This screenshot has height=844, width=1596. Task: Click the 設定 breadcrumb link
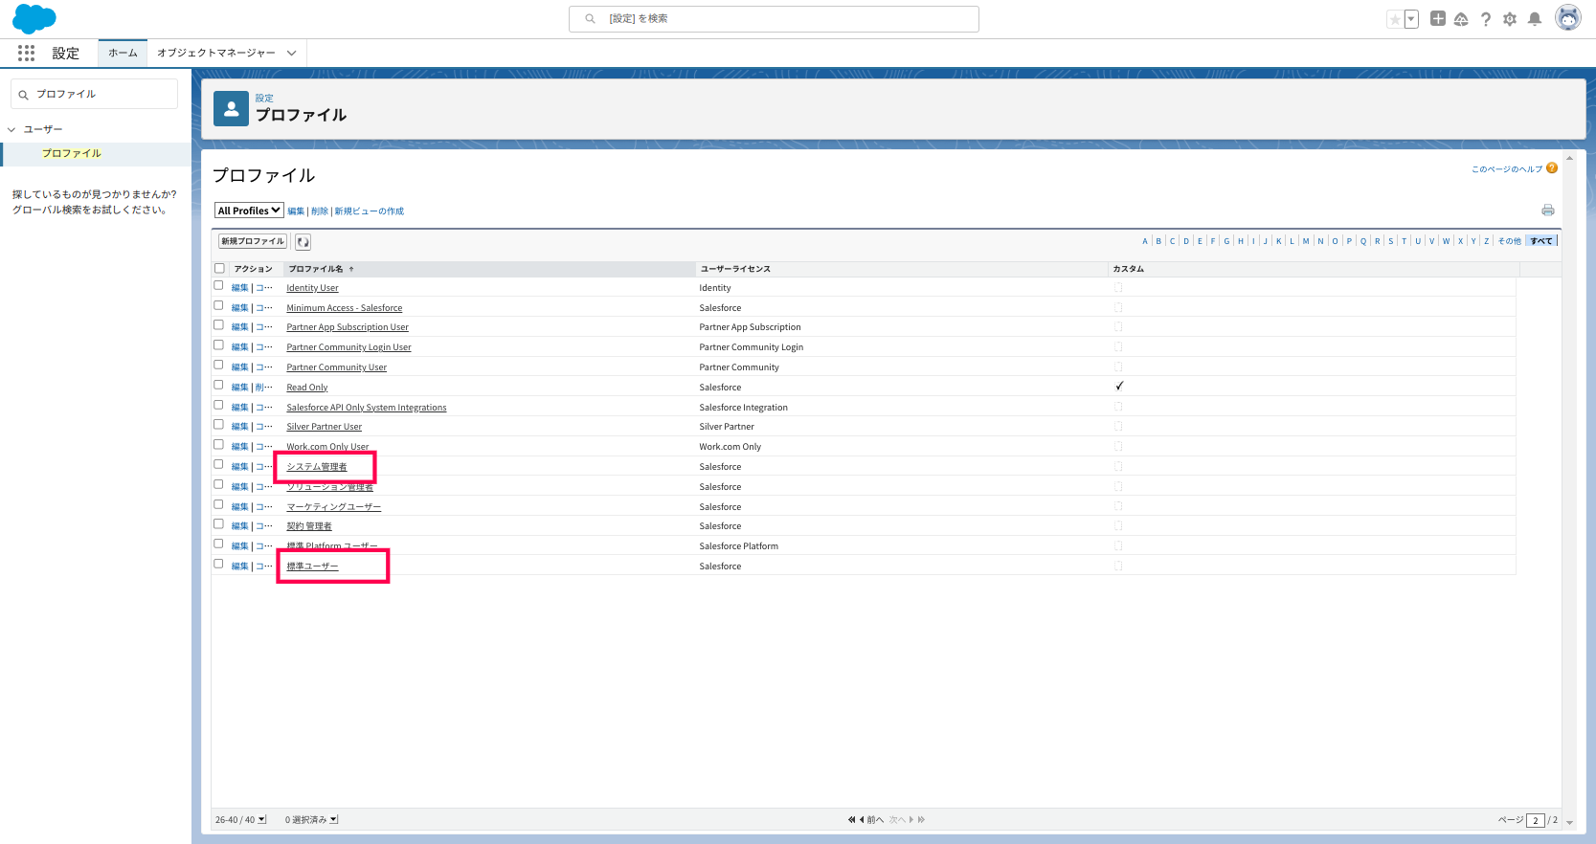point(264,98)
